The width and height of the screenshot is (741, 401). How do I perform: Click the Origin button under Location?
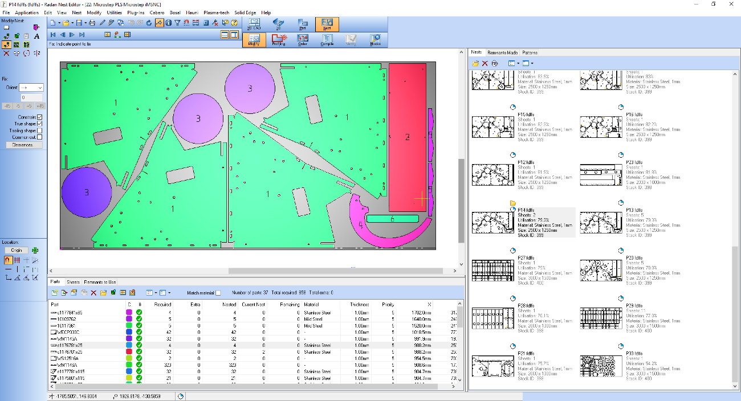pos(17,250)
